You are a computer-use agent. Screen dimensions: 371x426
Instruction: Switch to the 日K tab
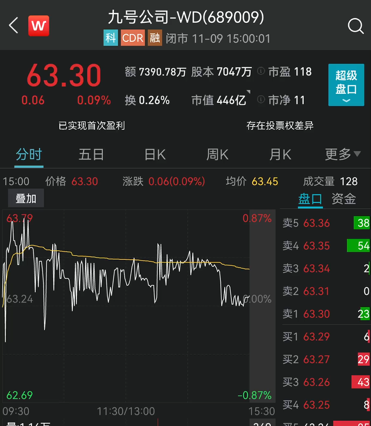(155, 154)
